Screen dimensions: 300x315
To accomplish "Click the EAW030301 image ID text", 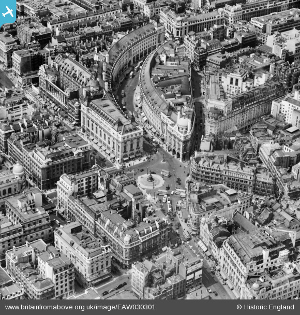I will pos(136,307).
